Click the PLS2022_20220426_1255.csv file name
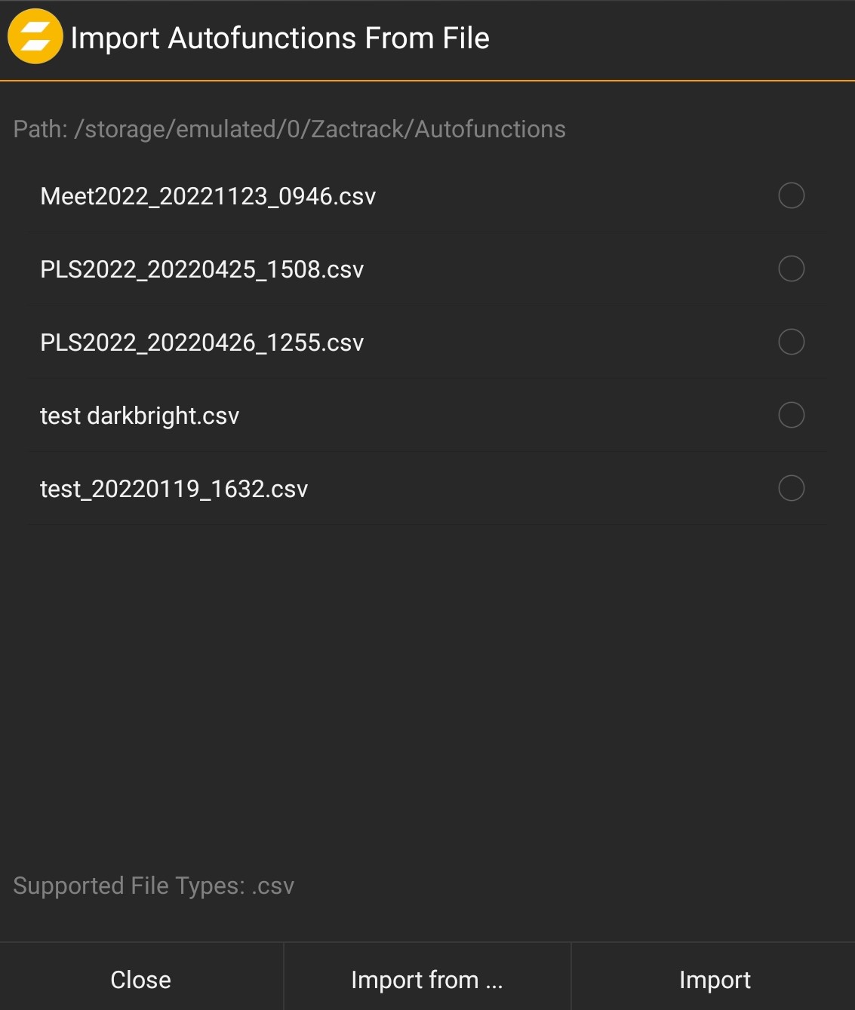855x1010 pixels. [201, 343]
